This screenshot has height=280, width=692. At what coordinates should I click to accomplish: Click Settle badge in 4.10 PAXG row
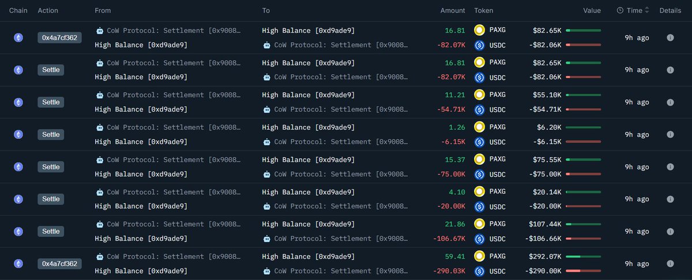pyautogui.click(x=51, y=199)
